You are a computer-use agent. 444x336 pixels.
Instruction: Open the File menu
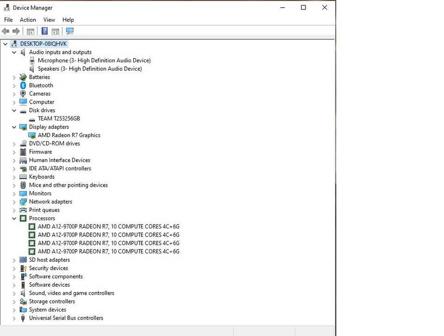[8, 20]
